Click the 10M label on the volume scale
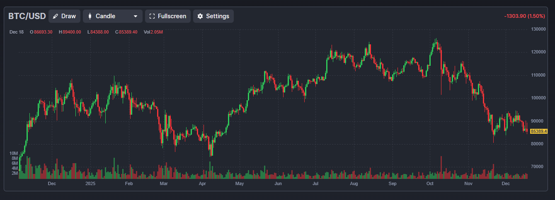The height and width of the screenshot is (200, 555). (14, 153)
